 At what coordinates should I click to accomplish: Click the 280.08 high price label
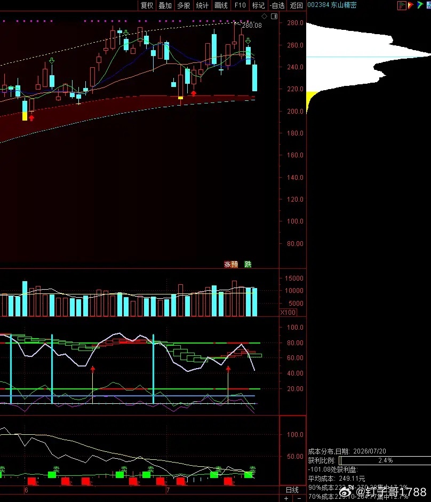pos(252,25)
